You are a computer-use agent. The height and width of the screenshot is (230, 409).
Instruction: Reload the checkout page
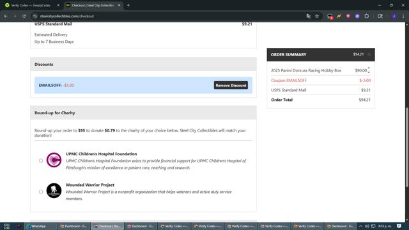24,16
